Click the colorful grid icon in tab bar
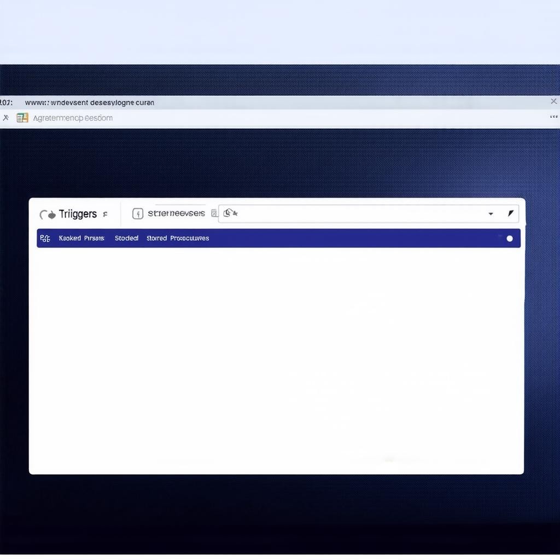Screen dimensions: 560x560 22,118
